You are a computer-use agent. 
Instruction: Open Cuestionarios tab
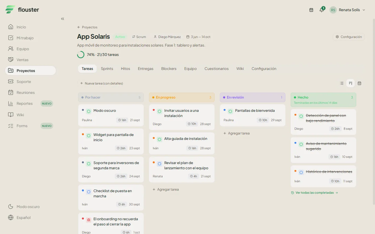click(x=217, y=69)
